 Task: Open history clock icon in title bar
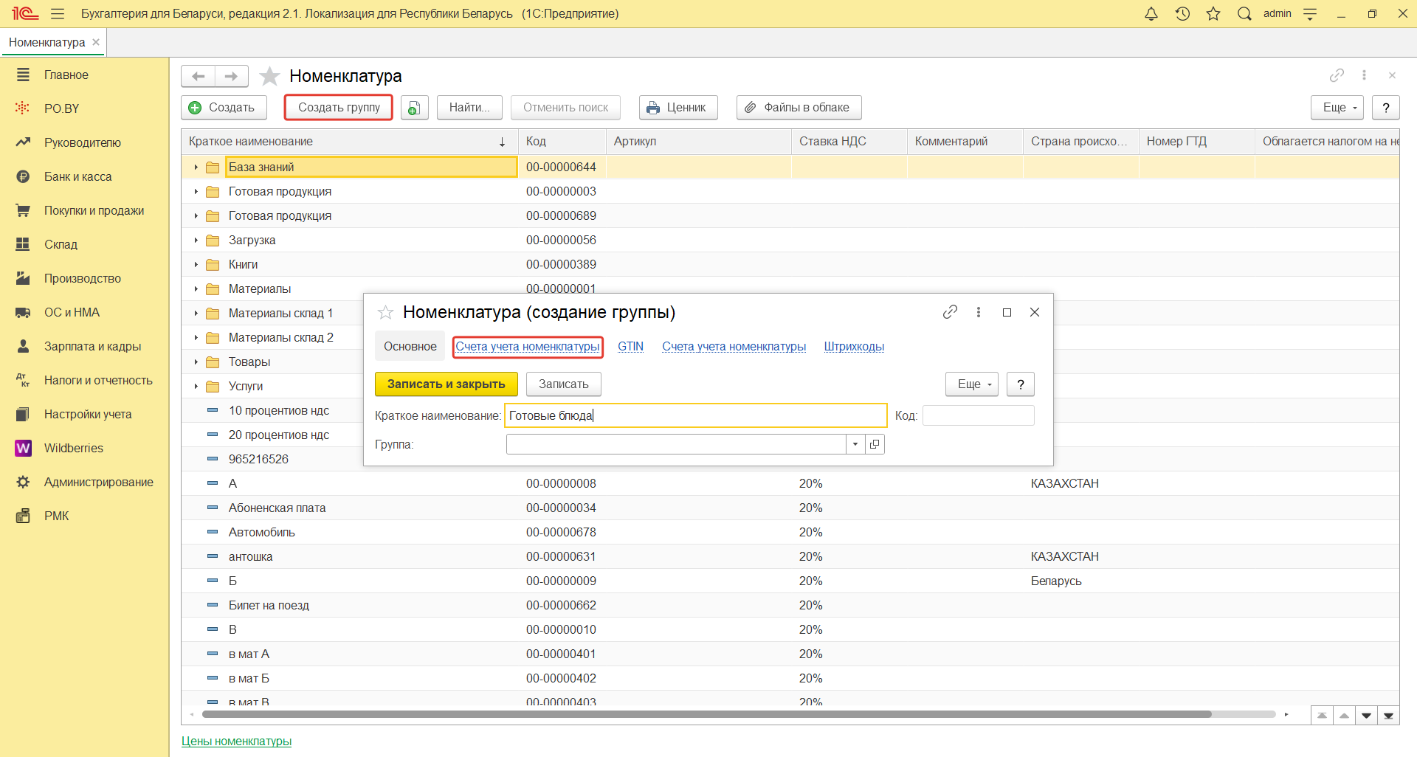point(1182,14)
